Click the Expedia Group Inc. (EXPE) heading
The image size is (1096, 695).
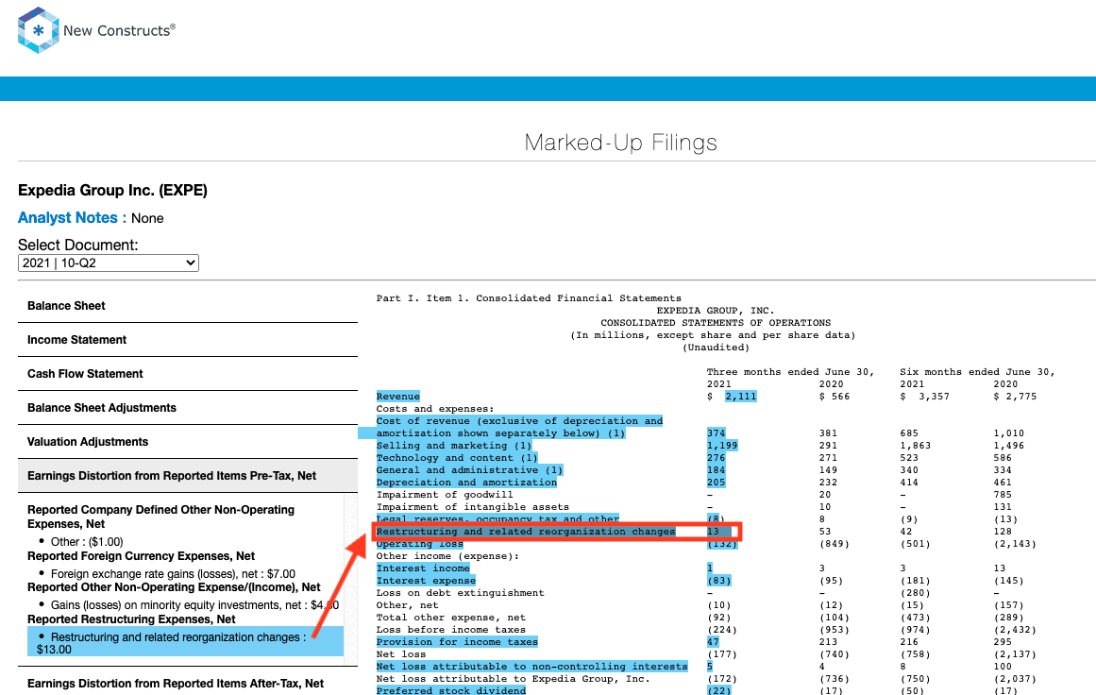pyautogui.click(x=112, y=190)
